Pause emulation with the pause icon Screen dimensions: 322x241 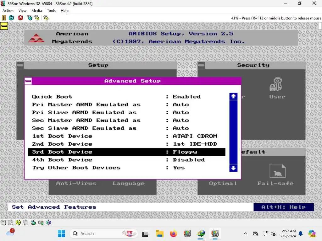coord(4,18)
